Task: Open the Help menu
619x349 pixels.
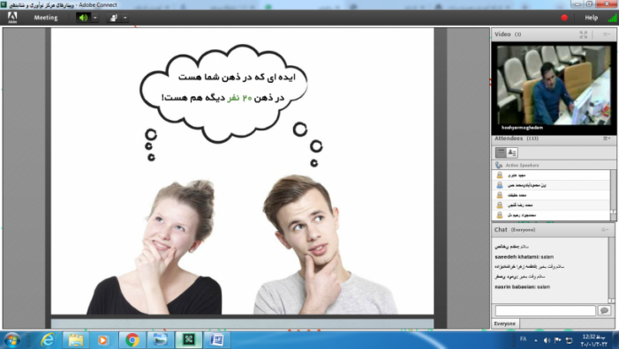Action: [x=591, y=18]
